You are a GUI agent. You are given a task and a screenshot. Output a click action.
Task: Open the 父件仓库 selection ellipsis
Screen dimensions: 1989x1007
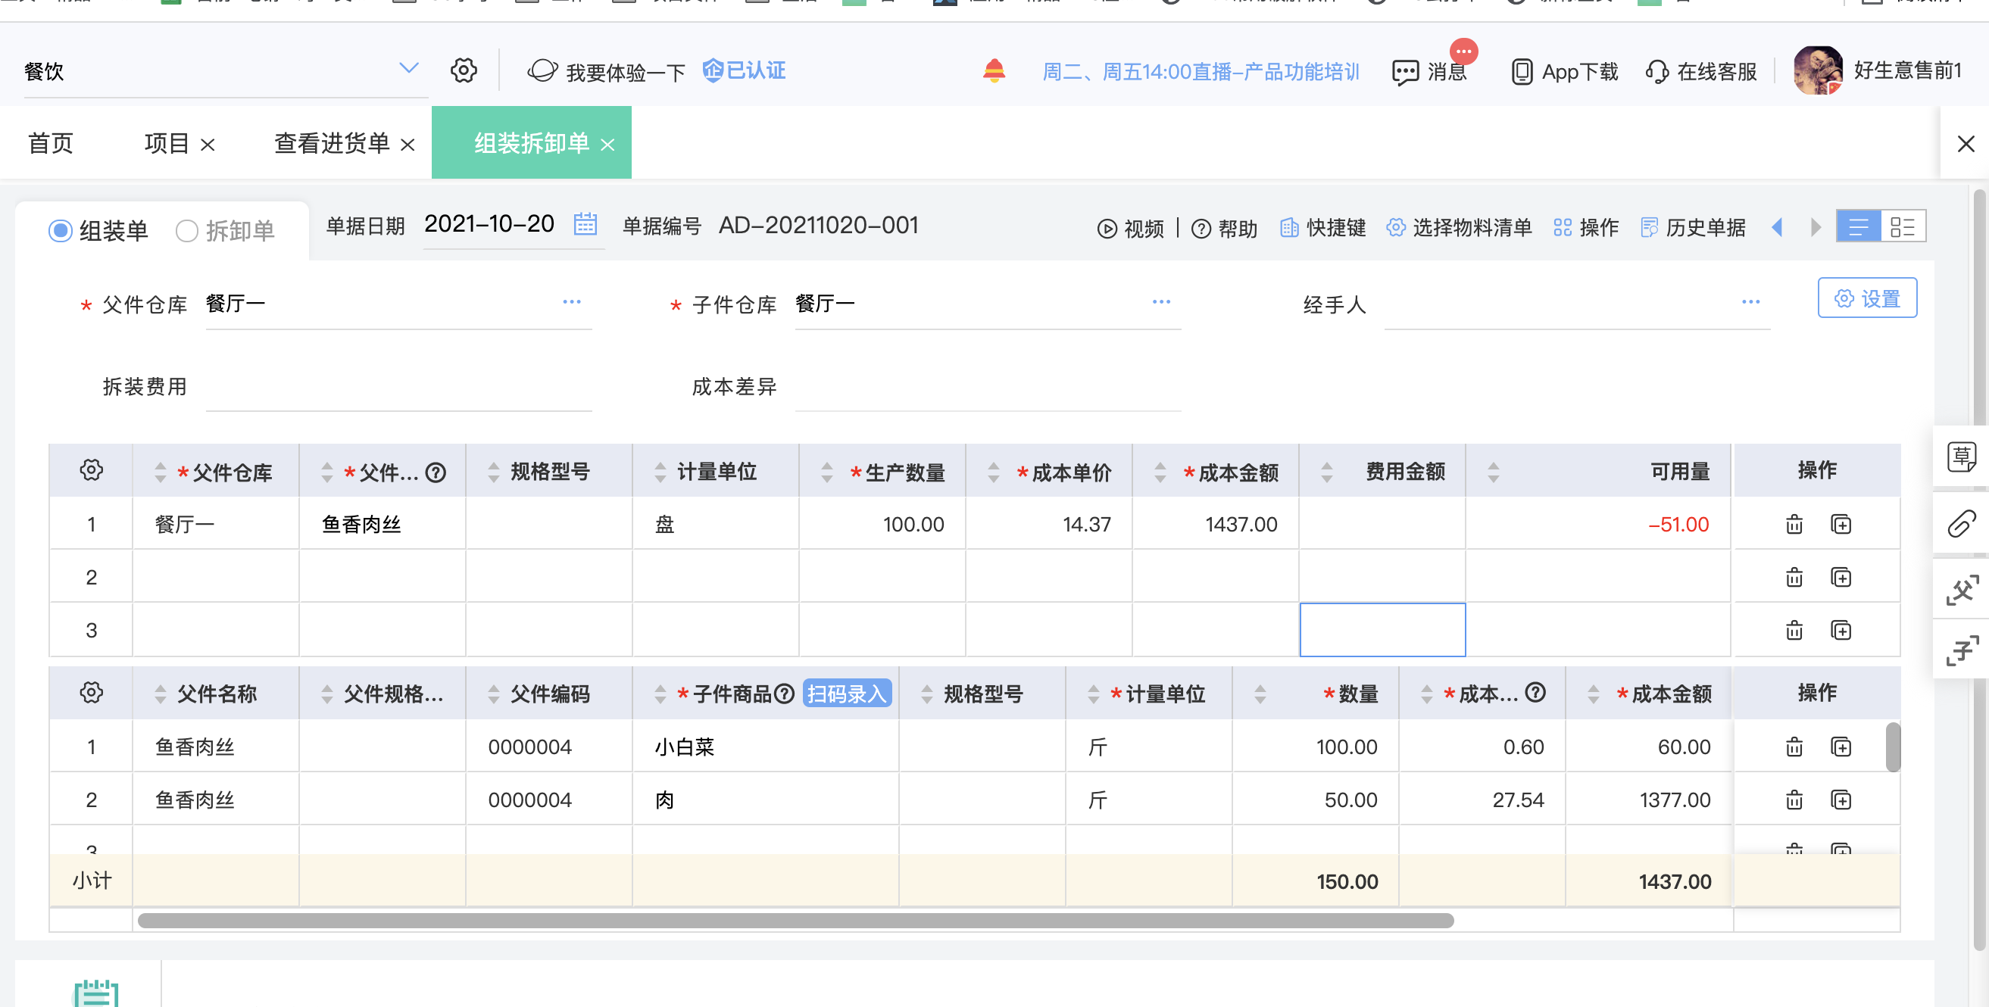coord(571,303)
